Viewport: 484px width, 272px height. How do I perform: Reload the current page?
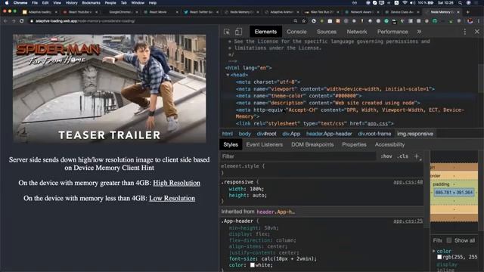pyautogui.click(x=22, y=21)
